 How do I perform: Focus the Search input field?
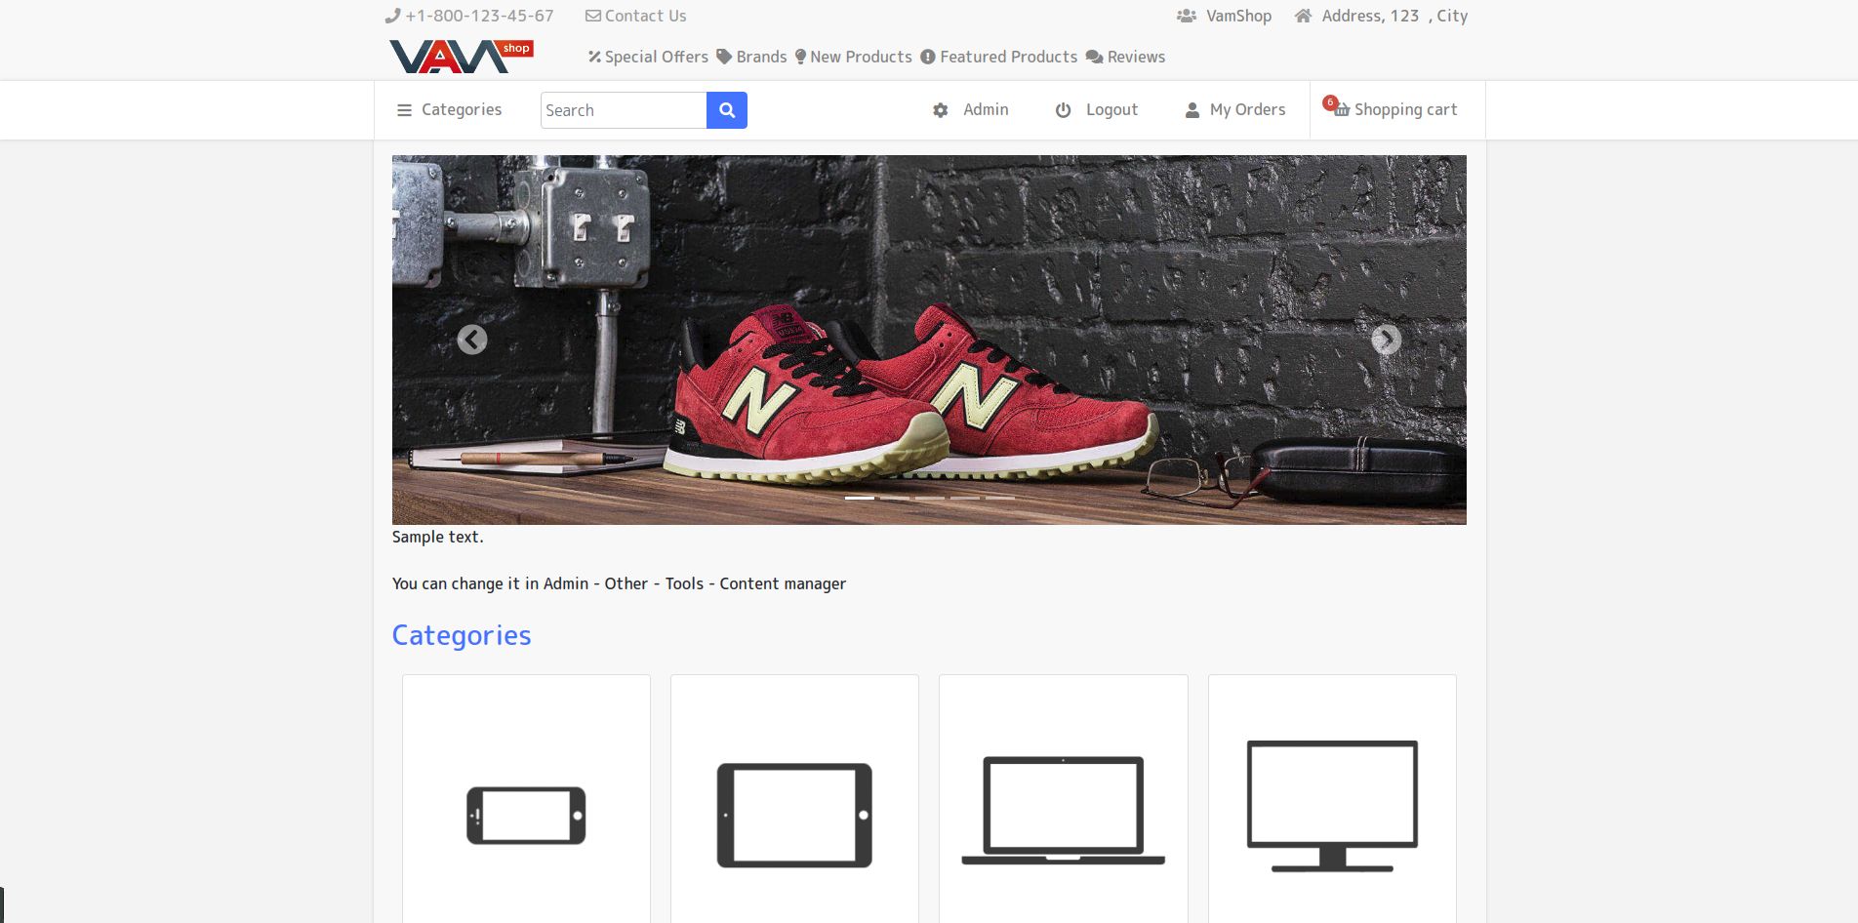624,110
